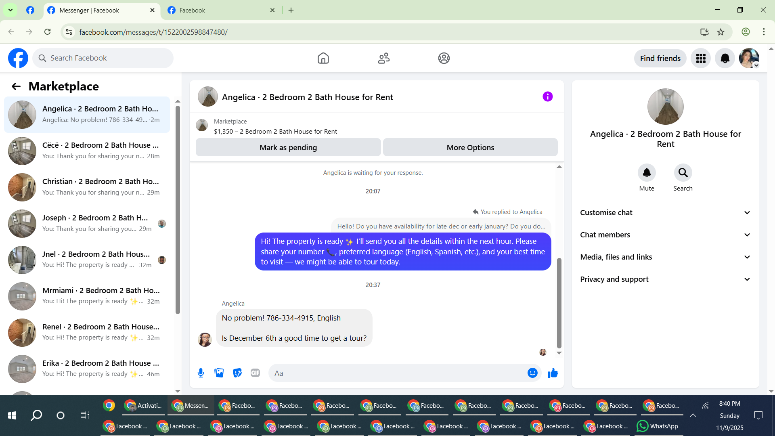Open Angelica's listing thumbnail in right panel
The height and width of the screenshot is (436, 775).
coord(665,107)
